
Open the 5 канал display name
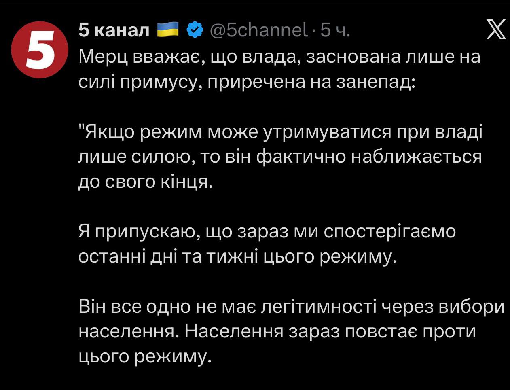(x=114, y=30)
